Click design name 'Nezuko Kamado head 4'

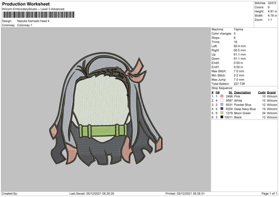point(33,21)
